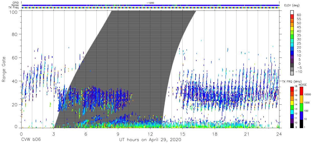
Task: Click the 60 label on elevation scale
Action: (x=299, y=15)
